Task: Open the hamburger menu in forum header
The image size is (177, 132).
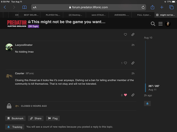Action: 161,24
